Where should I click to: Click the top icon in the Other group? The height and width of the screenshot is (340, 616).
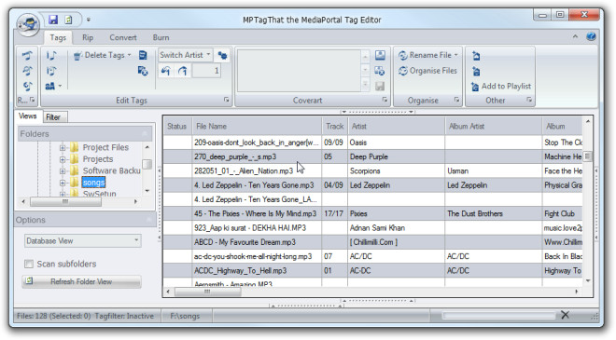476,56
